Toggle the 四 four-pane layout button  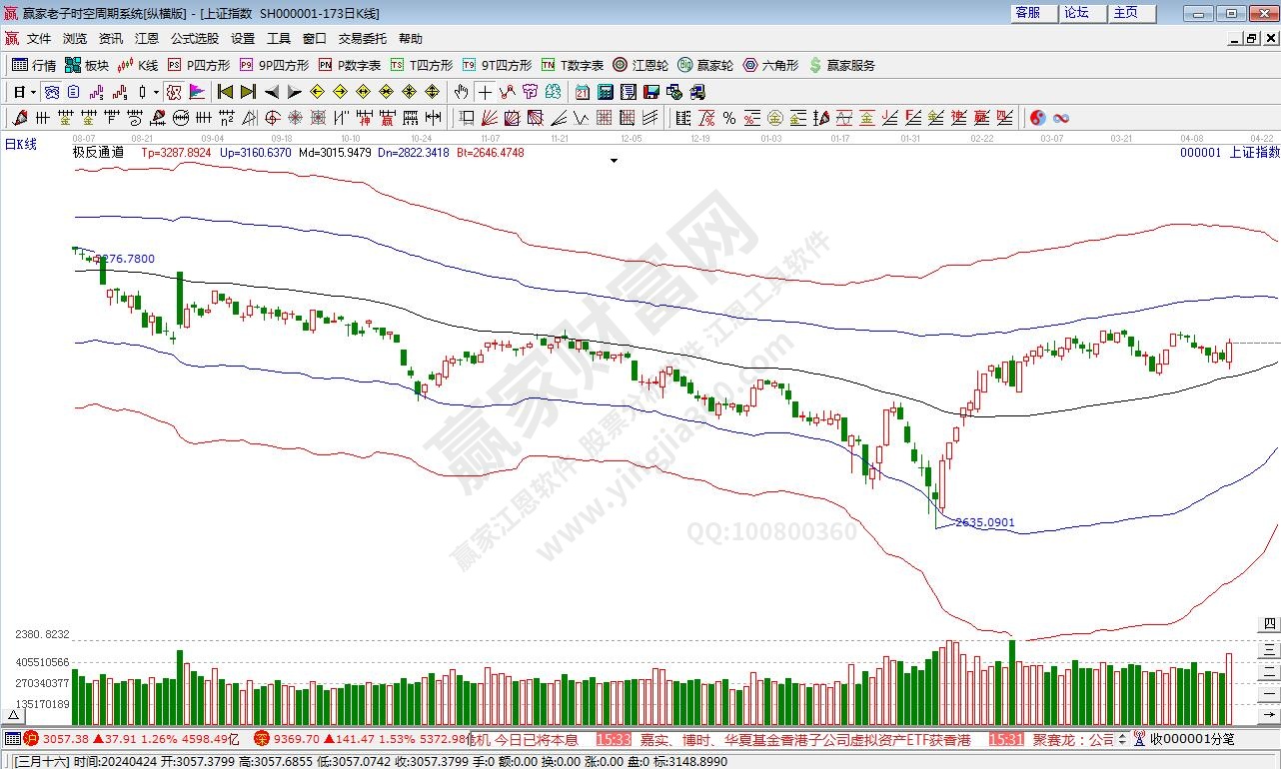[1269, 624]
